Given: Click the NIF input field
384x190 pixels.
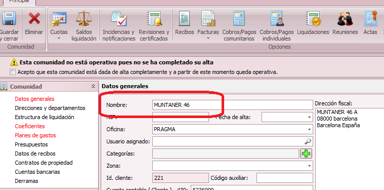Looking at the screenshot, I should (x=181, y=117).
